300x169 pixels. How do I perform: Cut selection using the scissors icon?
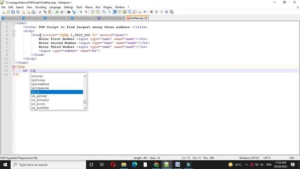point(40,12)
